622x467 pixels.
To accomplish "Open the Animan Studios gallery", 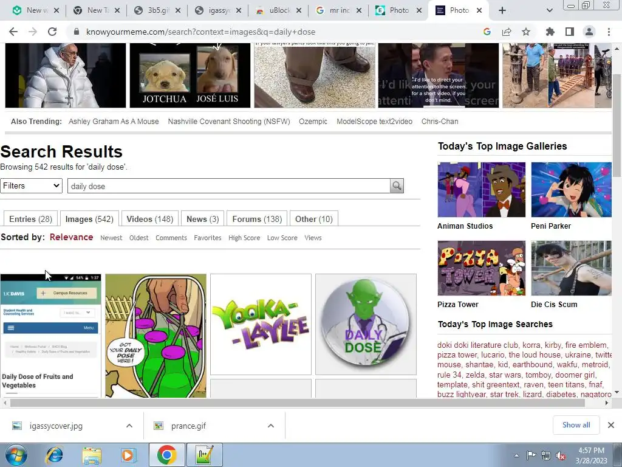I will 481,190.
